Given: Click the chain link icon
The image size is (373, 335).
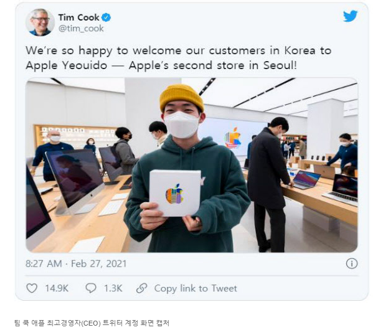Looking at the screenshot, I should (142, 288).
